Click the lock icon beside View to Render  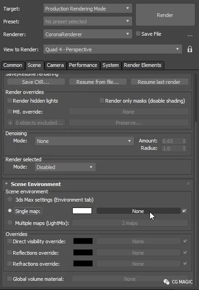(x=190, y=49)
